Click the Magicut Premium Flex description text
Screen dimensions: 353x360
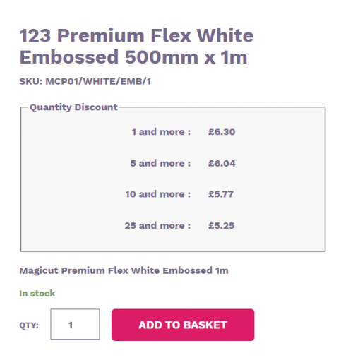(x=124, y=270)
